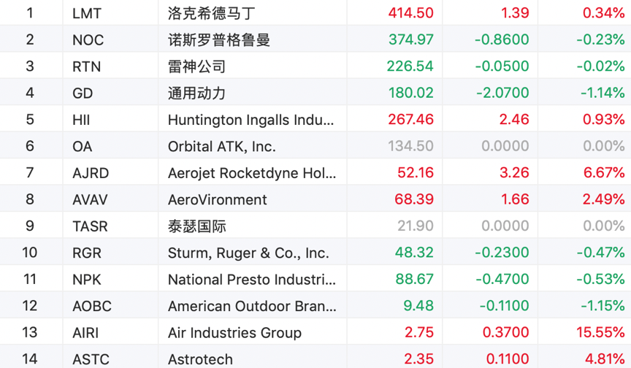Click the AJRD ticker symbol
The width and height of the screenshot is (631, 368).
point(91,173)
